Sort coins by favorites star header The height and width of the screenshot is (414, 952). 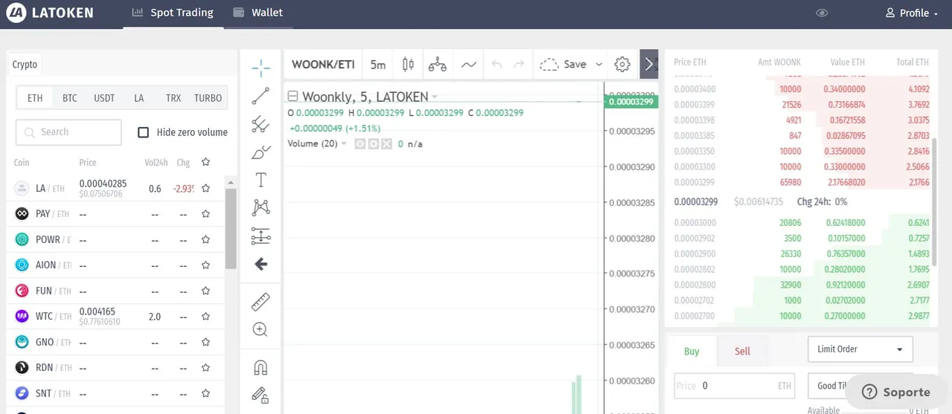206,162
